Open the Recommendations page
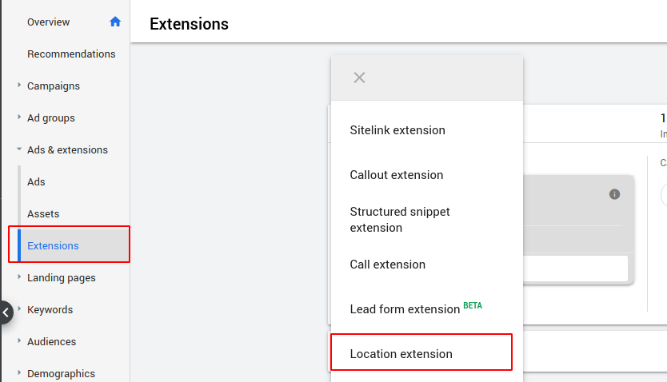 pyautogui.click(x=71, y=54)
